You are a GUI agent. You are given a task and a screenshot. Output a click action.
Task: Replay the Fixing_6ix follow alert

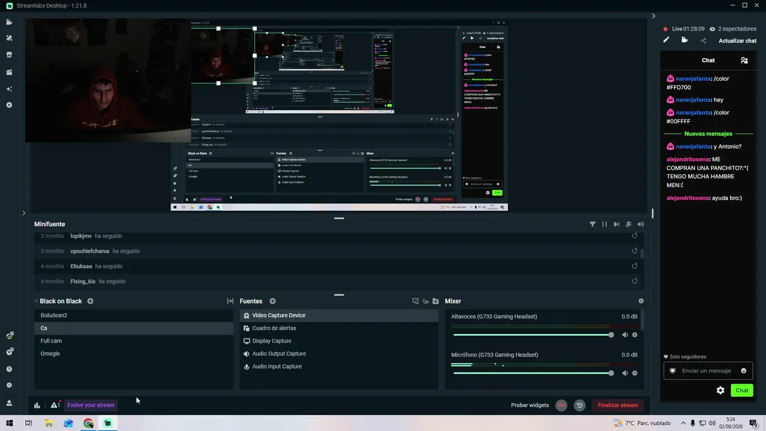tap(634, 281)
